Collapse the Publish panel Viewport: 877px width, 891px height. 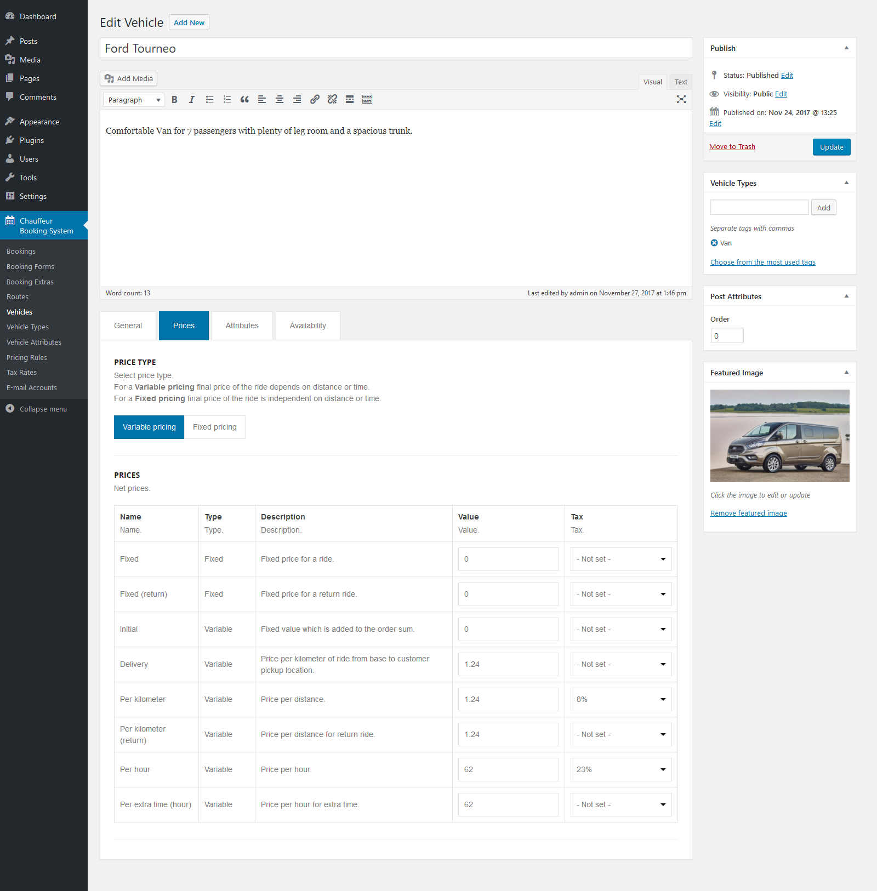(x=847, y=48)
